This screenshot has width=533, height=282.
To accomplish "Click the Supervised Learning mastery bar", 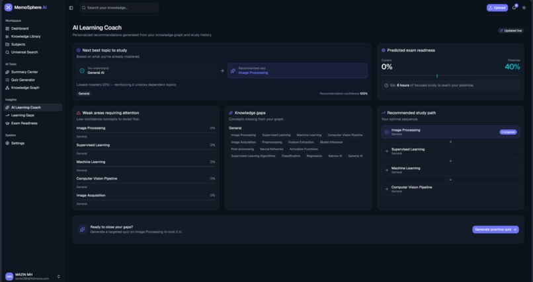I will point(145,150).
